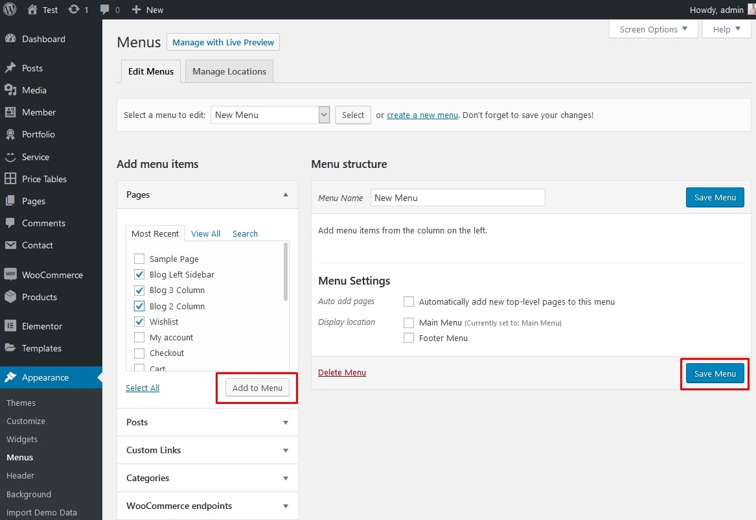Click the Add to Menu button
Image resolution: width=756 pixels, height=520 pixels.
coord(257,388)
